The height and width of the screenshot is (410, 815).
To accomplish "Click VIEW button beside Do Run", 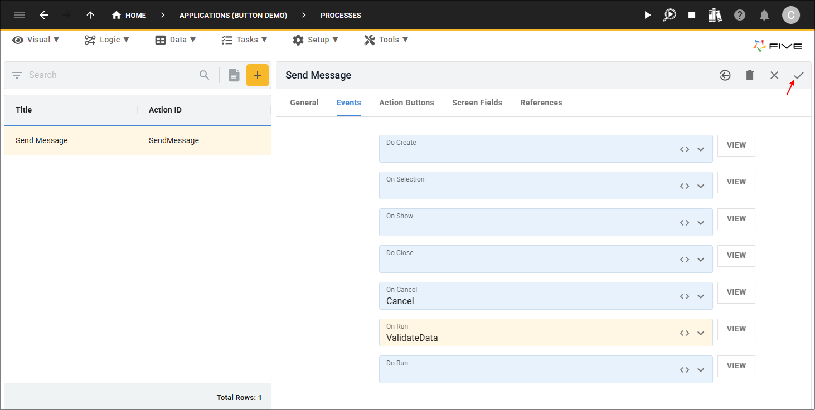I will [x=736, y=366].
